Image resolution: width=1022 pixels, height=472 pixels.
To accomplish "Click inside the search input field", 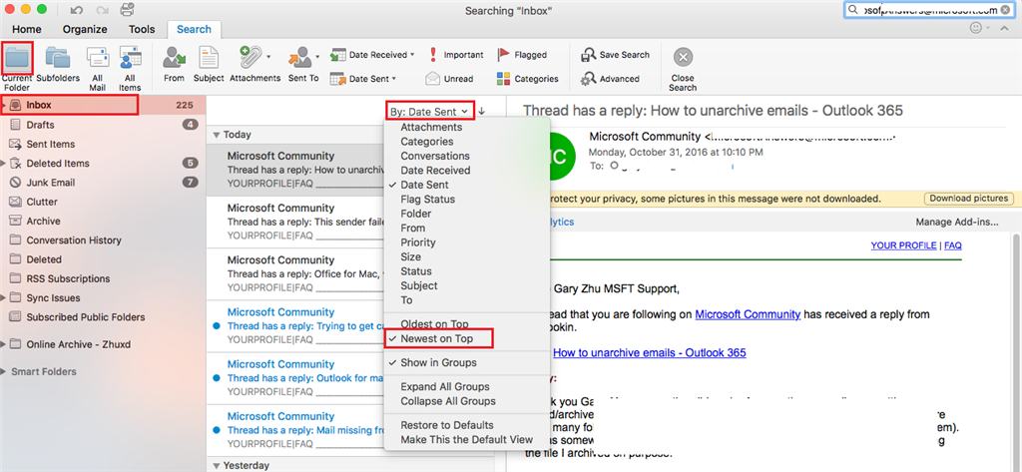I will pos(930,10).
